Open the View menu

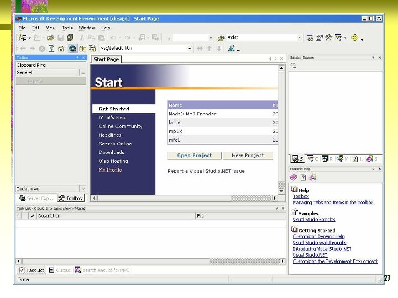click(50, 28)
